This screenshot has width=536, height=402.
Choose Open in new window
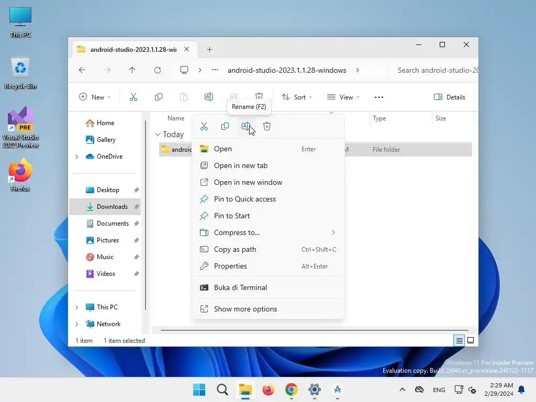tap(268, 182)
